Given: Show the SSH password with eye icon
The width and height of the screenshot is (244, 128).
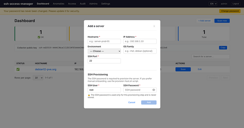Looking at the screenshot, I should [153, 90].
